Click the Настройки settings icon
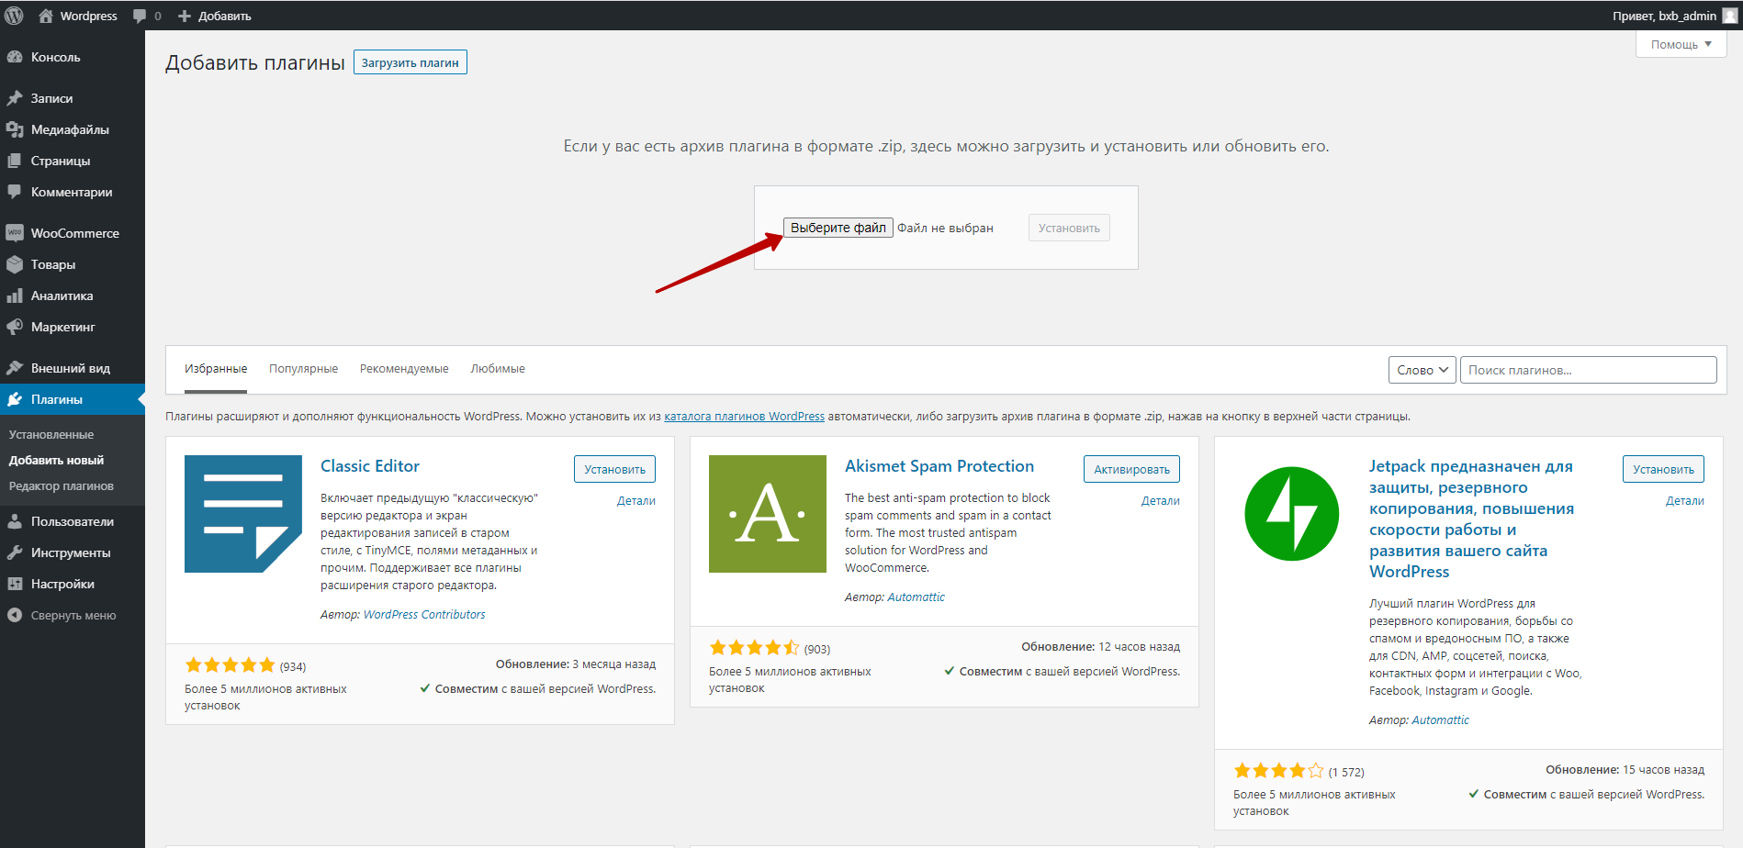 point(15,584)
